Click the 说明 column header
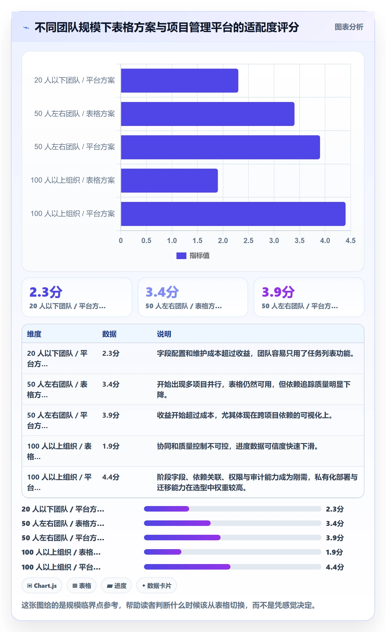 pos(164,334)
